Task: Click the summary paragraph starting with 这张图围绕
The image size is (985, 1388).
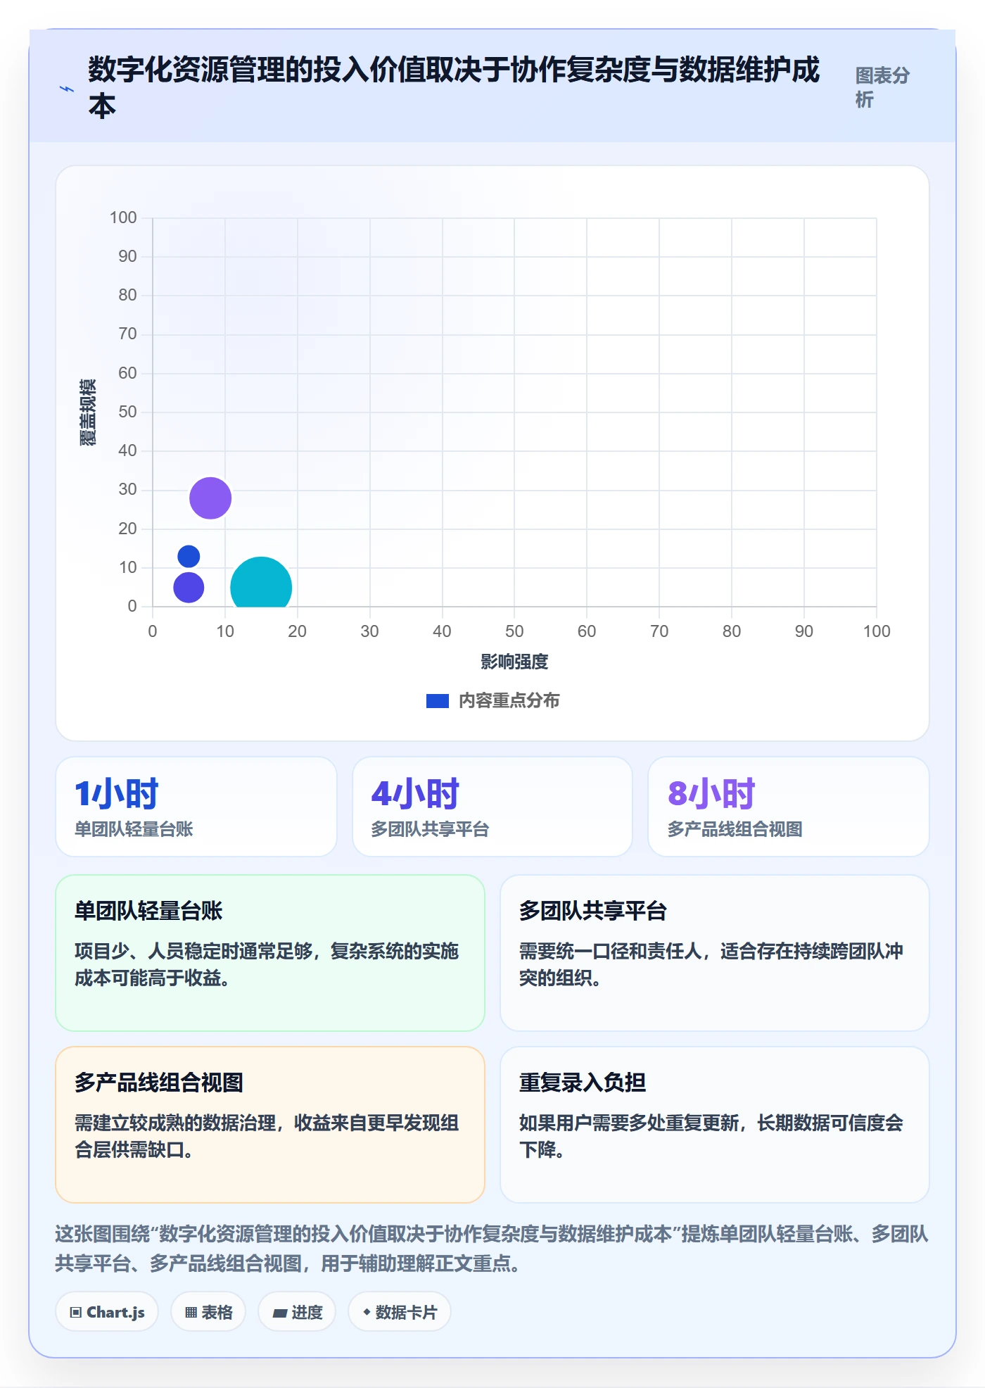Action: 493,1249
